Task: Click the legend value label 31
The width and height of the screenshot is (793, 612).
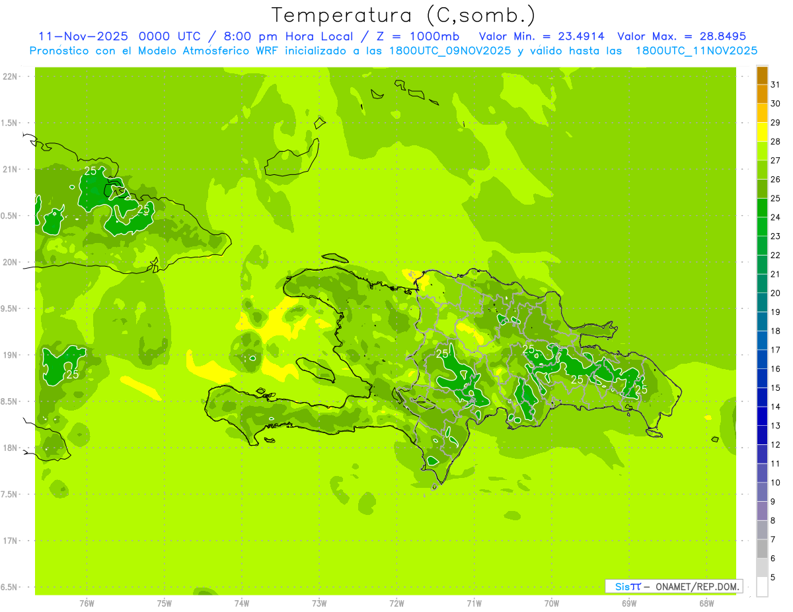Action: pos(775,85)
